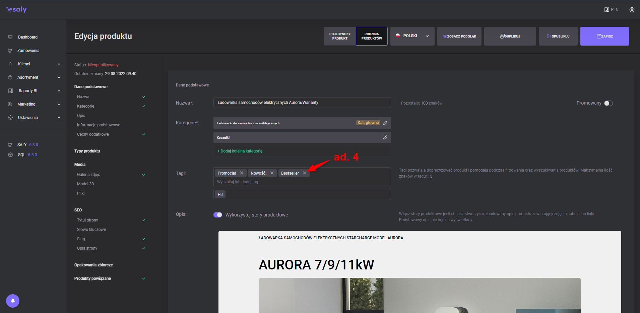
Task: Remove the Bestseller tag
Action: [x=305, y=173]
